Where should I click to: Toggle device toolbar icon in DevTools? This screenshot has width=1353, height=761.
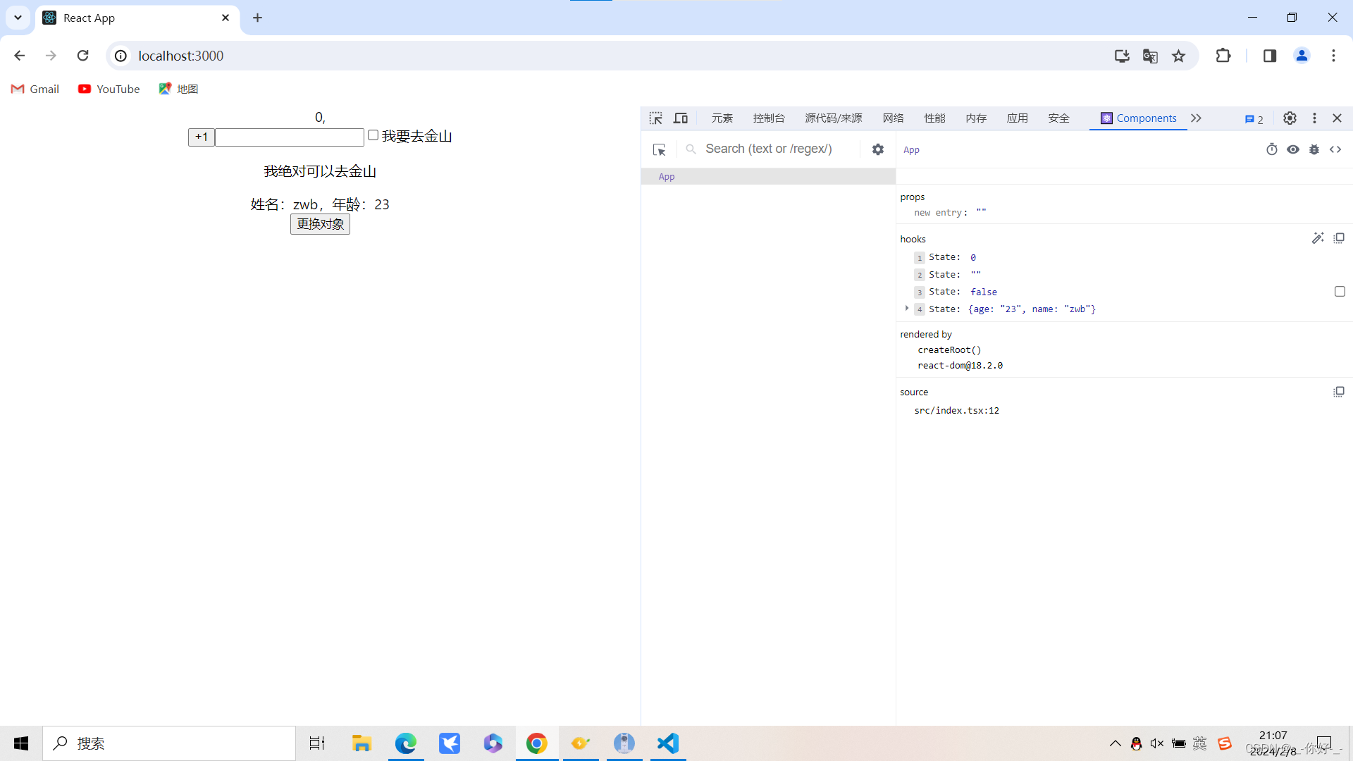pyautogui.click(x=681, y=118)
